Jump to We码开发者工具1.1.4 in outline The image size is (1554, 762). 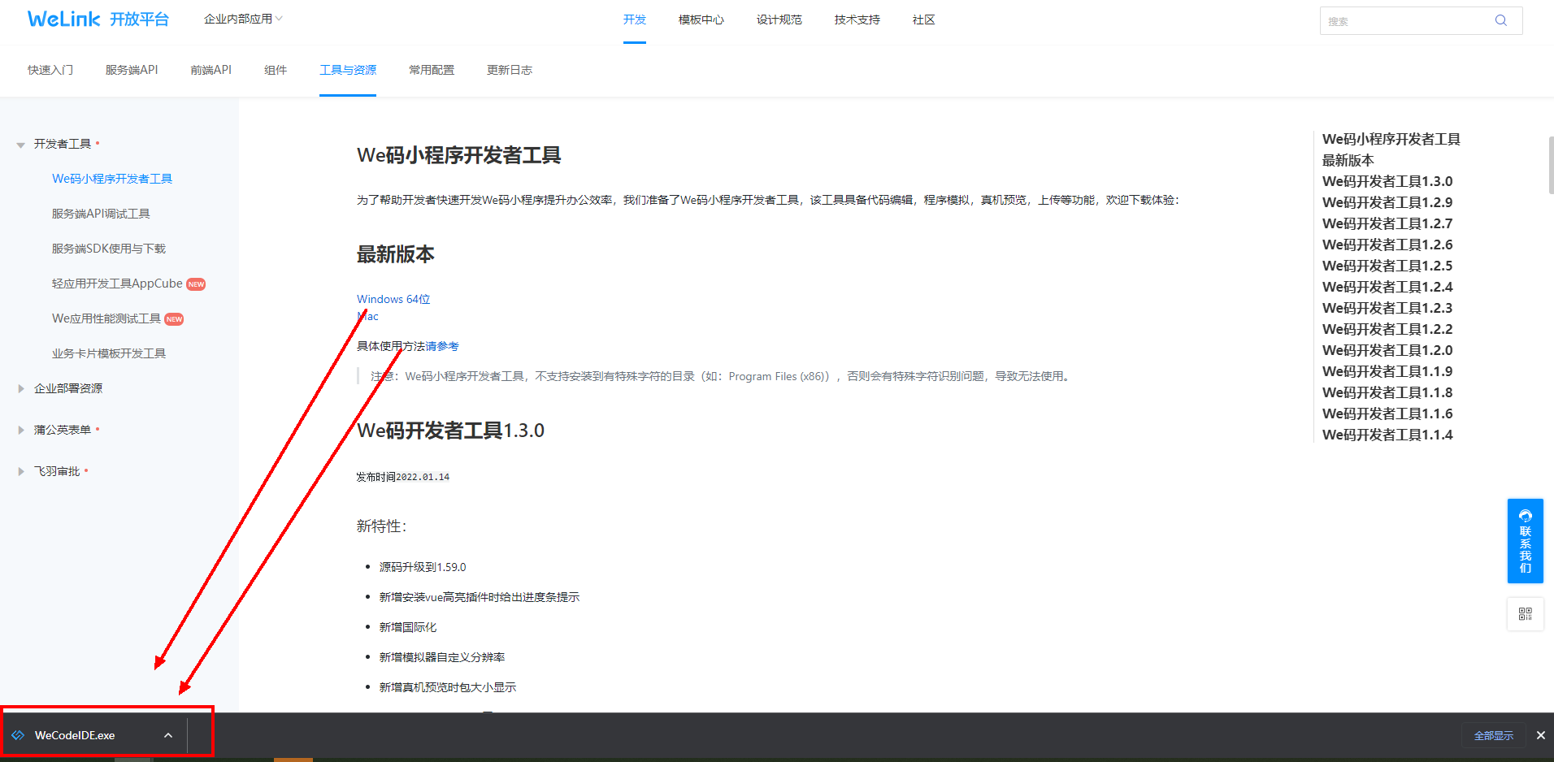coord(1387,435)
